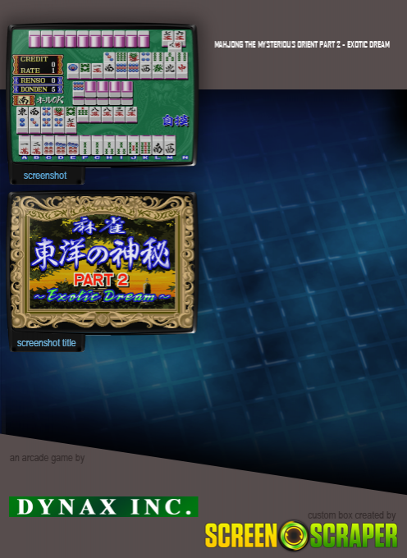Click the blue letter N label
The height and width of the screenshot is (558, 407).
(185, 158)
